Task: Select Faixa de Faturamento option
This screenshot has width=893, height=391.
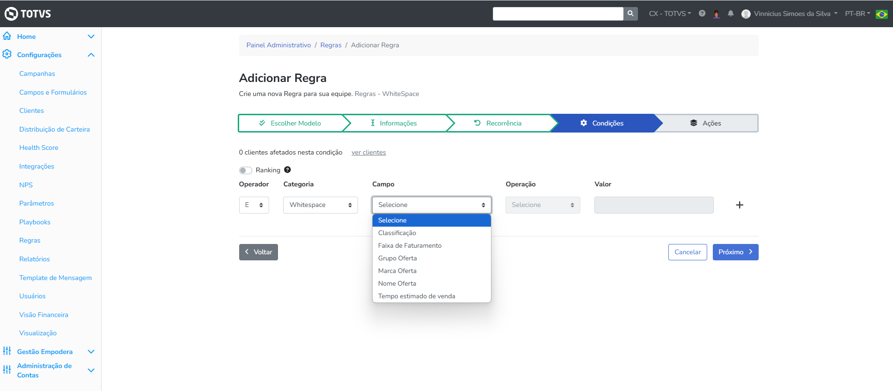Action: tap(410, 245)
